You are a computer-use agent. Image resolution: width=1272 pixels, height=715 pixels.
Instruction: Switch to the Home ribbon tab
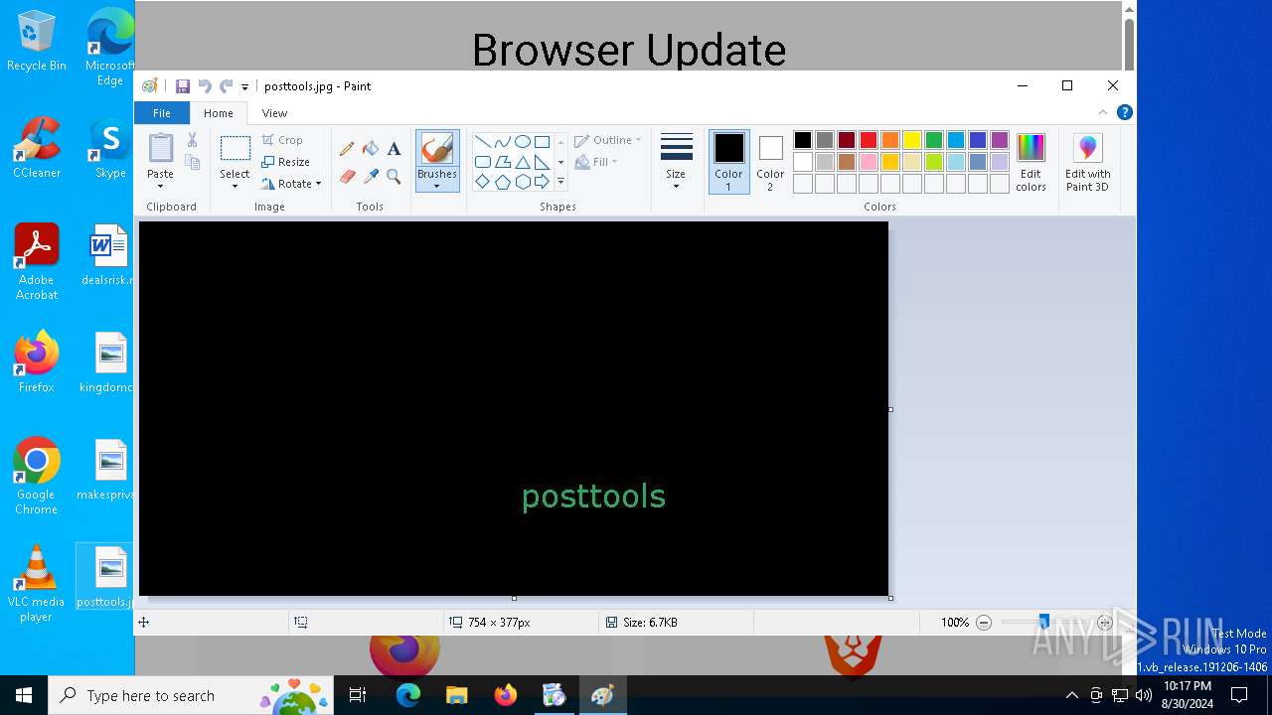coord(219,113)
